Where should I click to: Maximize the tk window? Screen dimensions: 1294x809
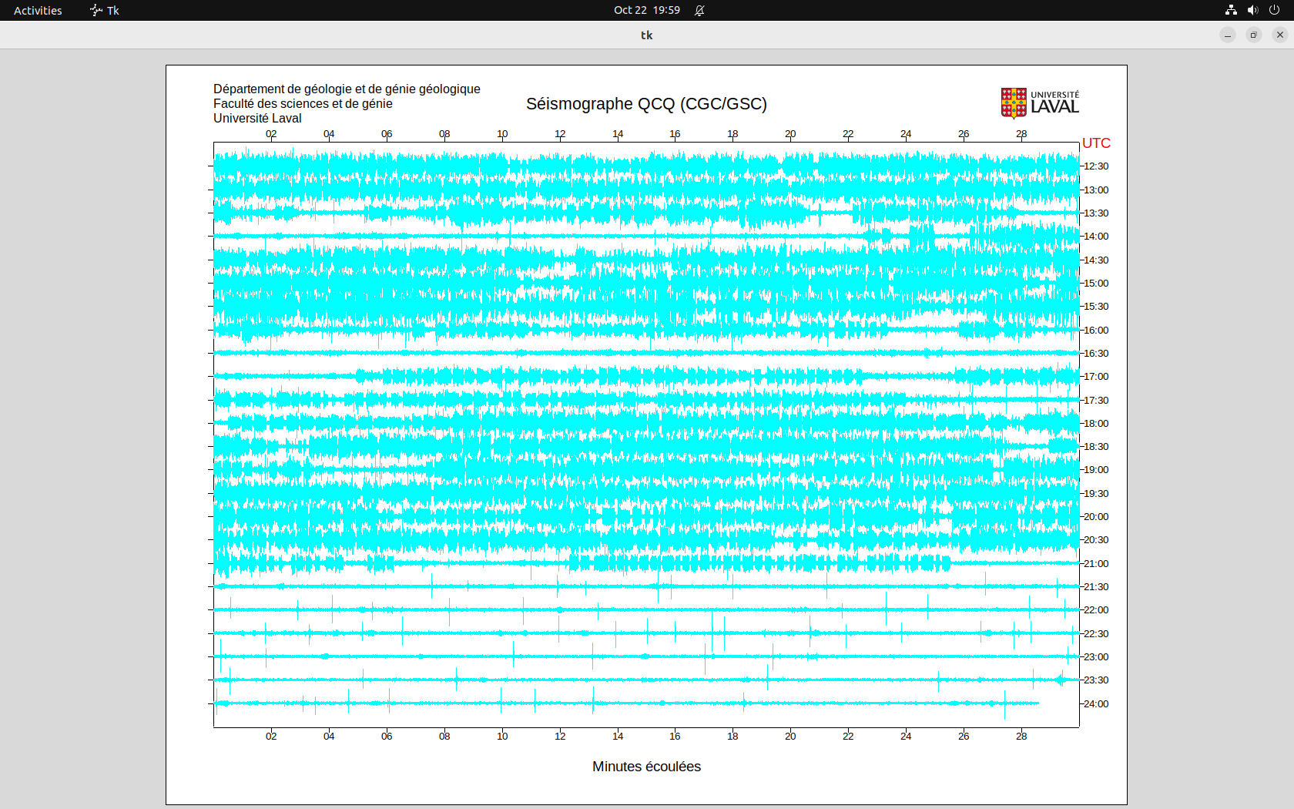[1254, 35]
